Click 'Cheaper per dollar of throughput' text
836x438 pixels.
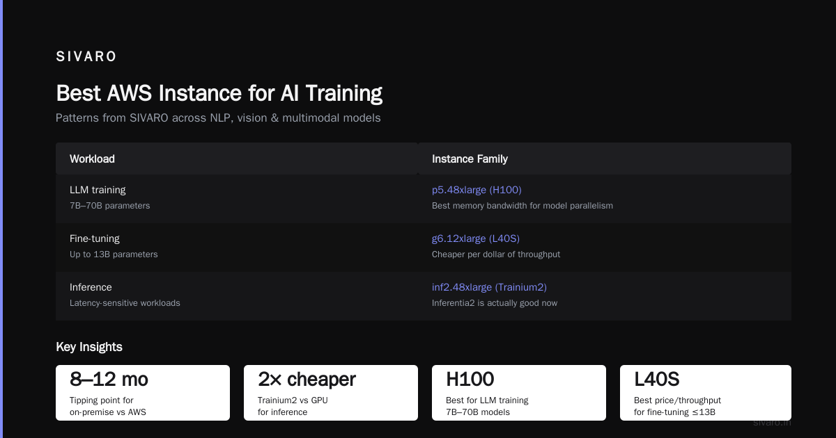click(x=496, y=254)
